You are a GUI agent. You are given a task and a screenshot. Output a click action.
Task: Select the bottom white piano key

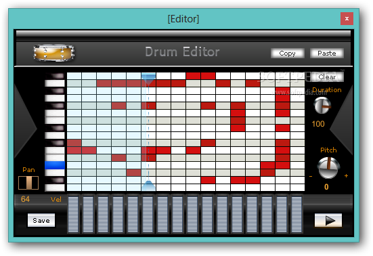point(55,188)
